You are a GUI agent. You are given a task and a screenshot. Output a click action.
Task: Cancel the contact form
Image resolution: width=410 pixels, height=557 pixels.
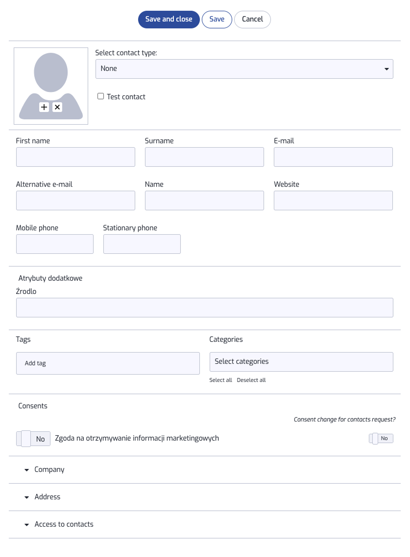click(252, 19)
